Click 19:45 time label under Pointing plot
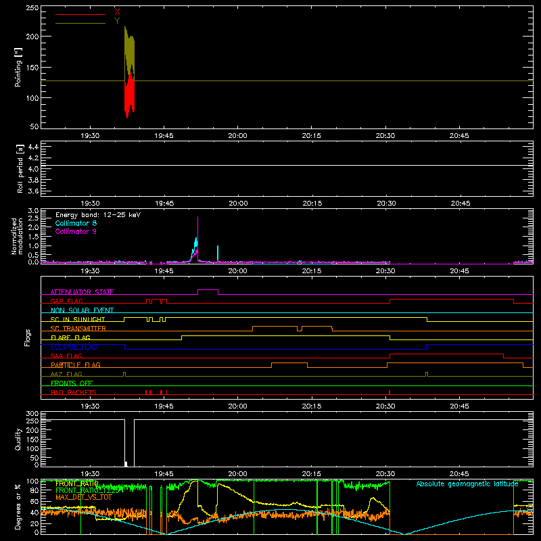Viewport: 541px width, 541px height. click(x=164, y=136)
